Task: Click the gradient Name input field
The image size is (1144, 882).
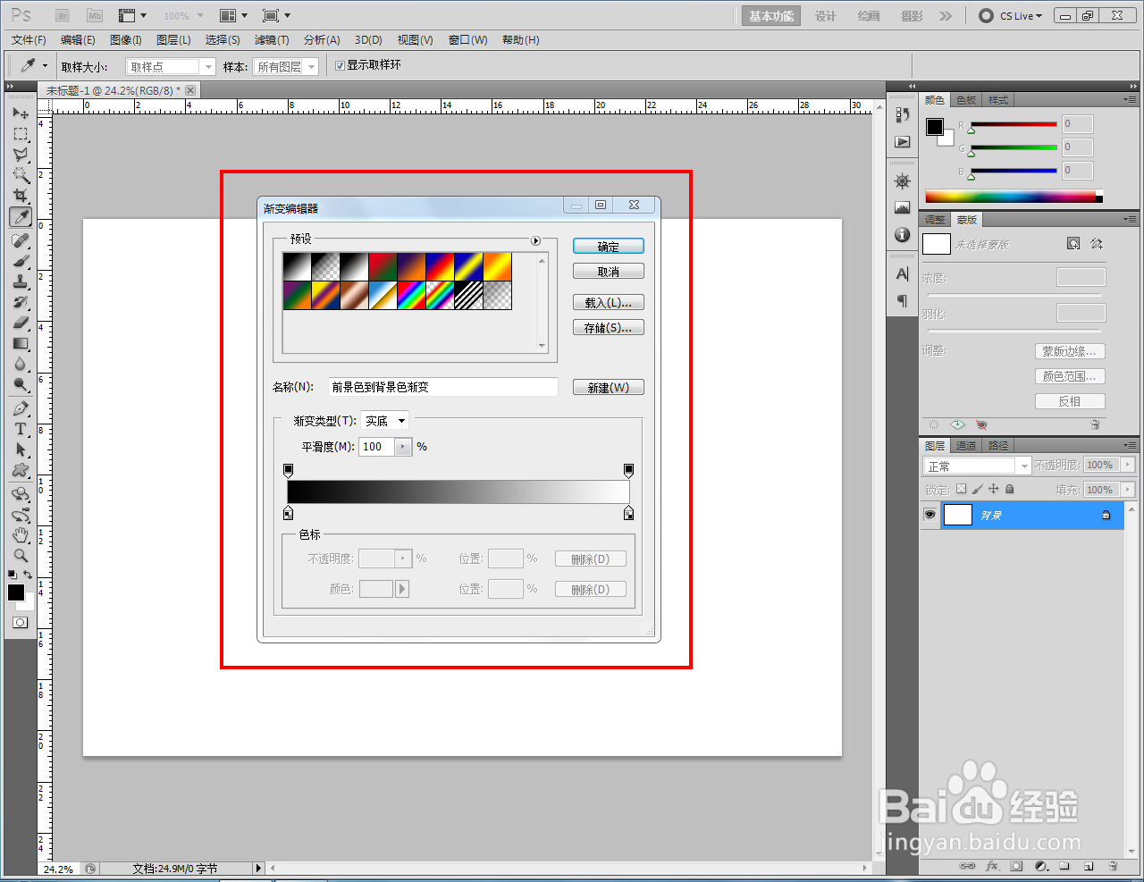Action: click(x=443, y=387)
